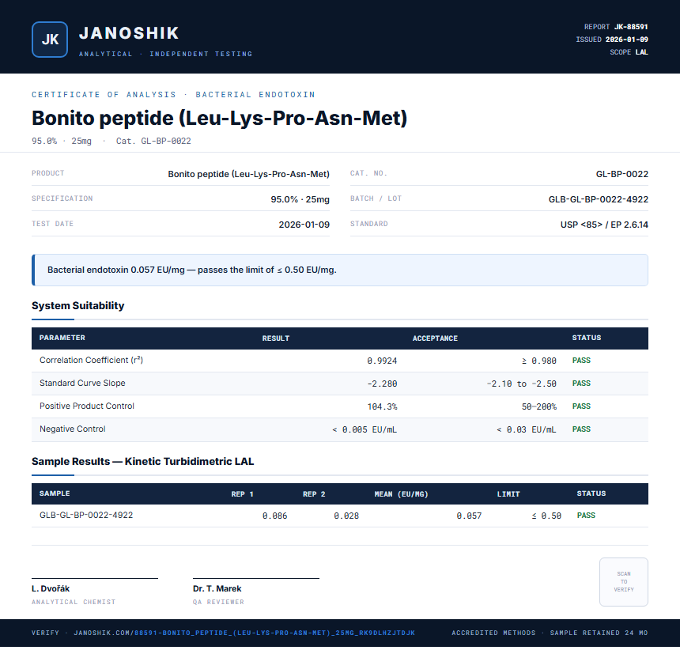Click PASS status in sample results row
Viewport: 680px width, 669px height.
click(x=586, y=516)
